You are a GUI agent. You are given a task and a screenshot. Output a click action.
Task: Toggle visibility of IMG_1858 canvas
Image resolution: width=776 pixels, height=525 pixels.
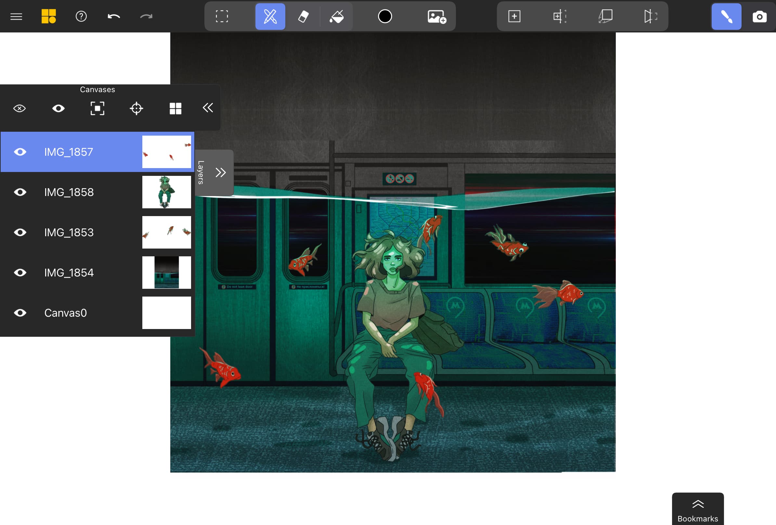(20, 192)
